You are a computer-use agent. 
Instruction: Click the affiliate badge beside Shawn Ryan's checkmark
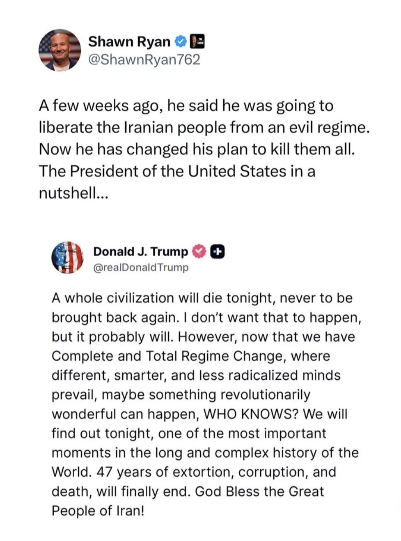click(197, 41)
